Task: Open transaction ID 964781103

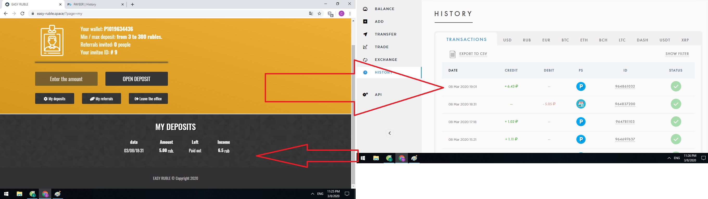Action: pyautogui.click(x=625, y=122)
